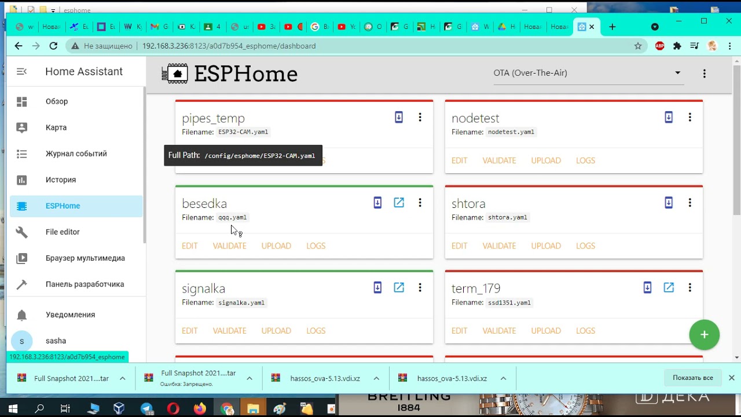
Task: Open Firefox from the taskbar
Action: tap(200, 408)
